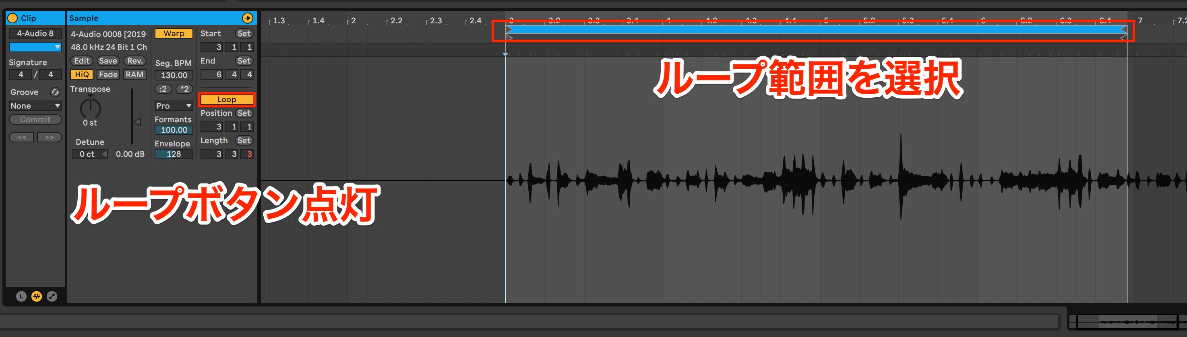Screen dimensions: 1187x337
Task: Open the Groove None dropdown
Action: 35,106
